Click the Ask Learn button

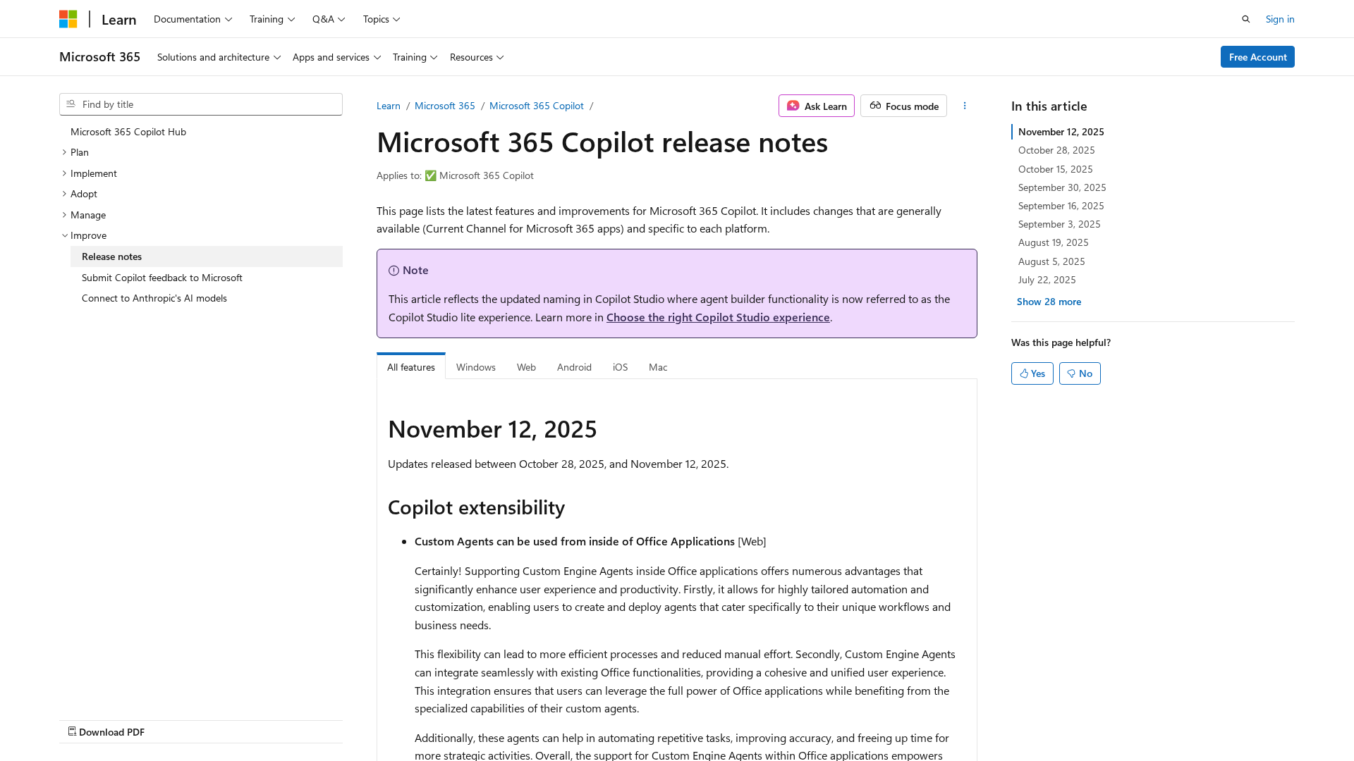tap(816, 106)
